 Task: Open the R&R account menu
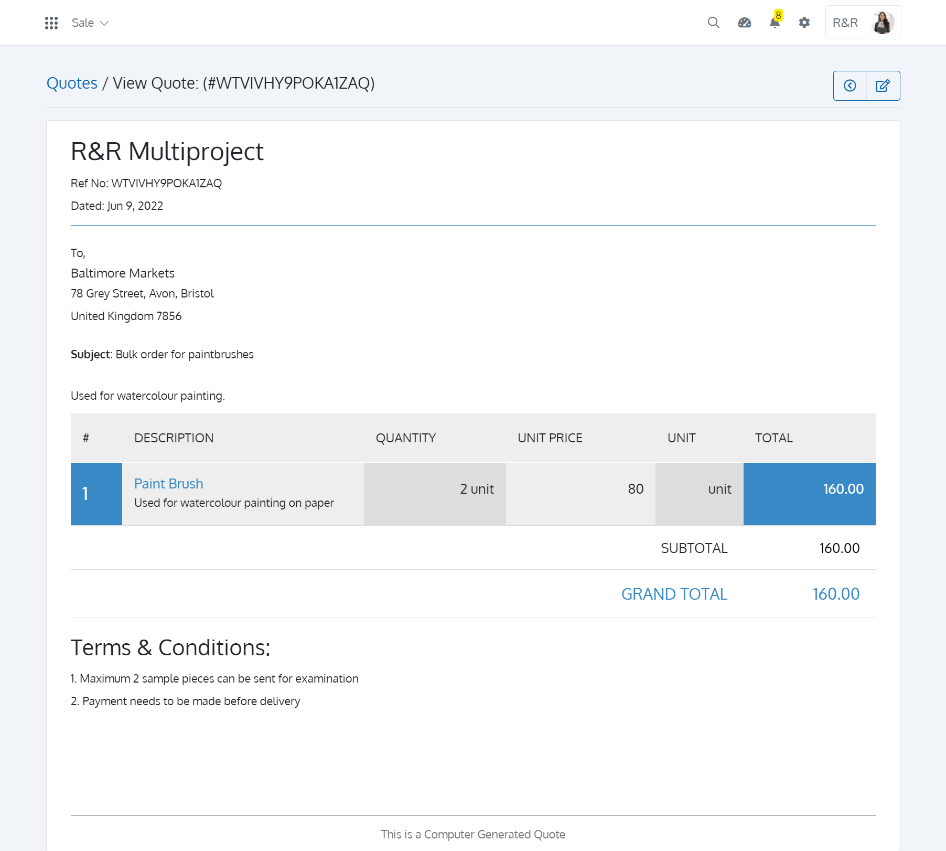(845, 23)
